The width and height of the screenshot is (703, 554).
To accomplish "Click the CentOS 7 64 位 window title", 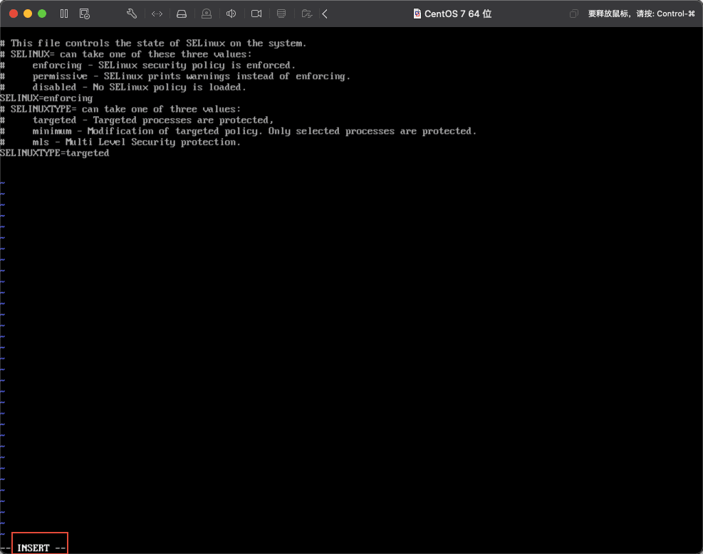I will [458, 14].
